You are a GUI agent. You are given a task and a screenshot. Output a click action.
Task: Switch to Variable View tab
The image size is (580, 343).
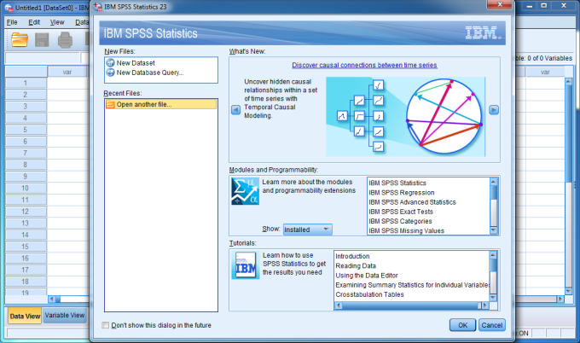pos(65,315)
